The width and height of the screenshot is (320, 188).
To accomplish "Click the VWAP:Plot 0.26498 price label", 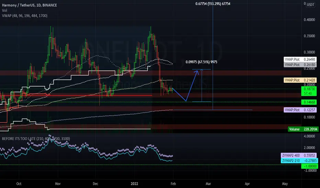I will point(300,59).
